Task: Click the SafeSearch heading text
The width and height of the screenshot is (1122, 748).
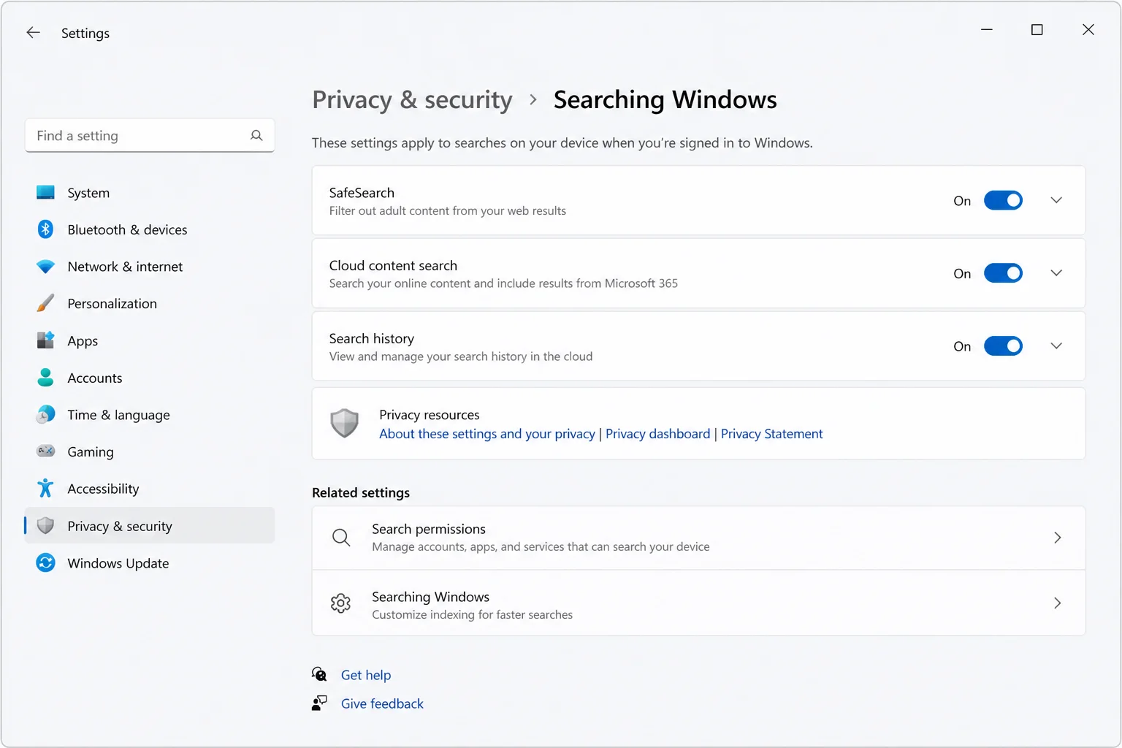Action: (x=362, y=193)
